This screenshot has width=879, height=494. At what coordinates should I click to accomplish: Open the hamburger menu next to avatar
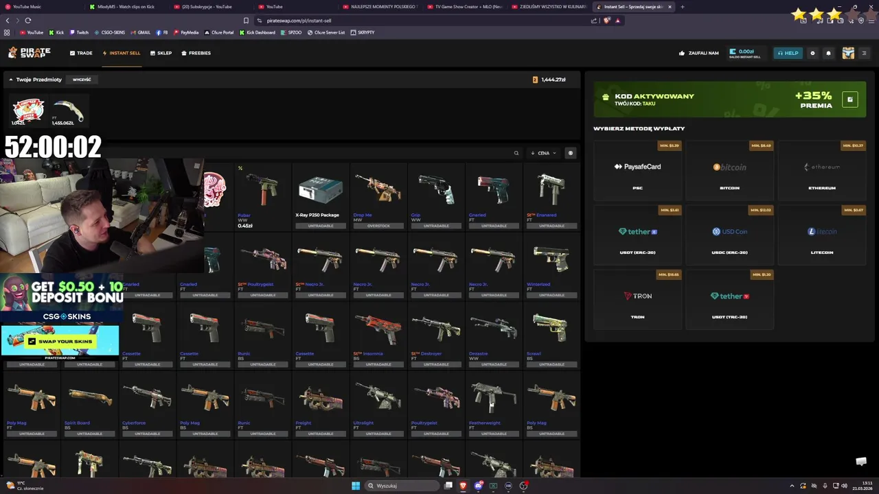point(864,53)
